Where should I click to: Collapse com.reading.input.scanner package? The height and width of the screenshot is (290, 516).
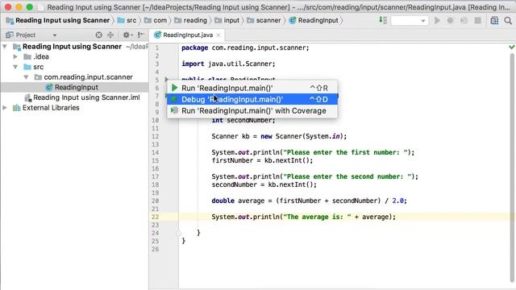[x=26, y=77]
